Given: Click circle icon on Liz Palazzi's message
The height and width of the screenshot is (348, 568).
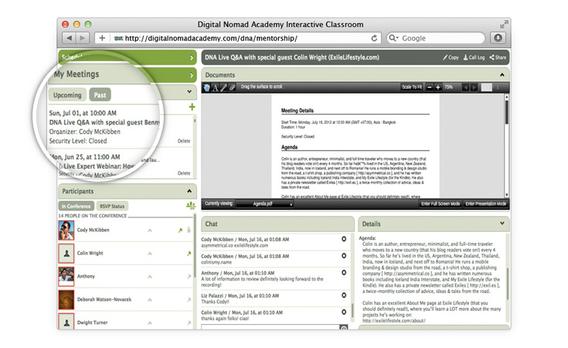Looking at the screenshot, I should [x=344, y=295].
